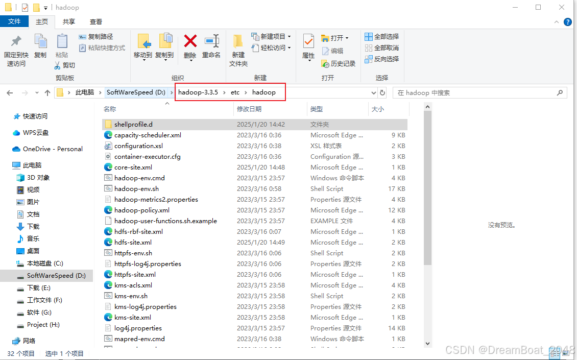577x360 pixels.
Task: Switch to the 查看 (View) tab
Action: 97,22
